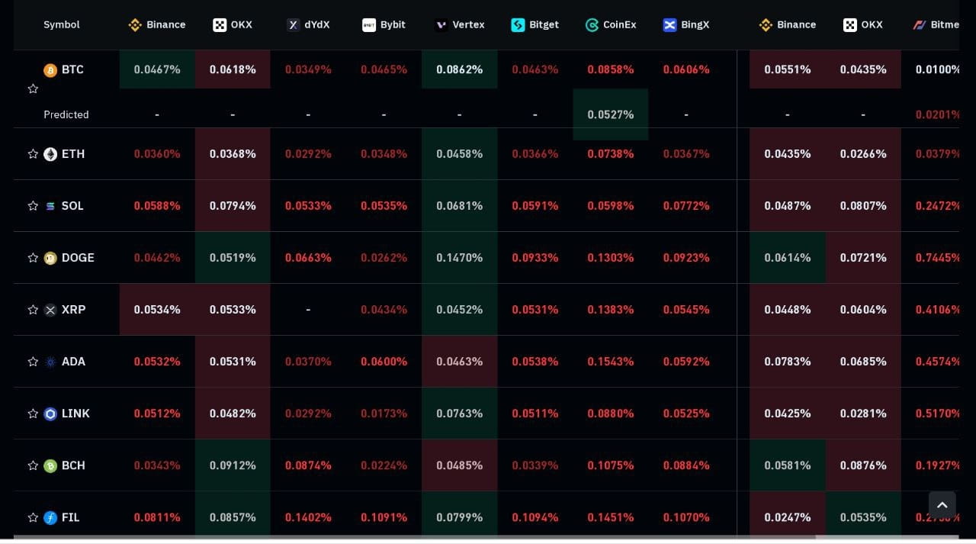Screen dimensions: 976x544
Task: Select the 0.0527% predicted CoinEx rate cell
Action: tap(610, 114)
